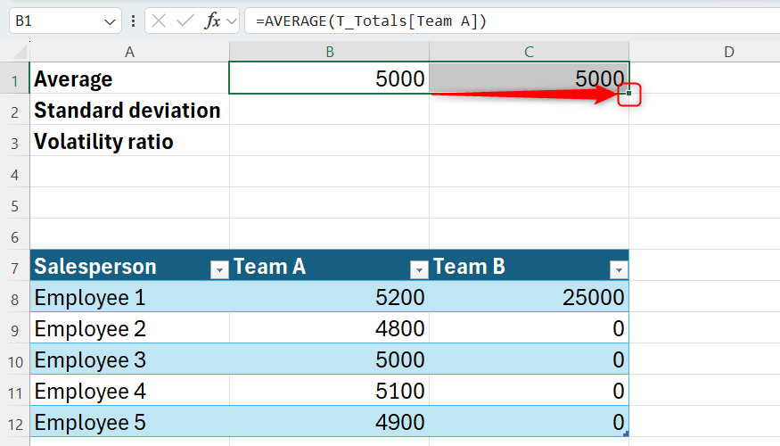Select column B header
Image resolution: width=780 pixels, height=446 pixels.
pyautogui.click(x=329, y=52)
